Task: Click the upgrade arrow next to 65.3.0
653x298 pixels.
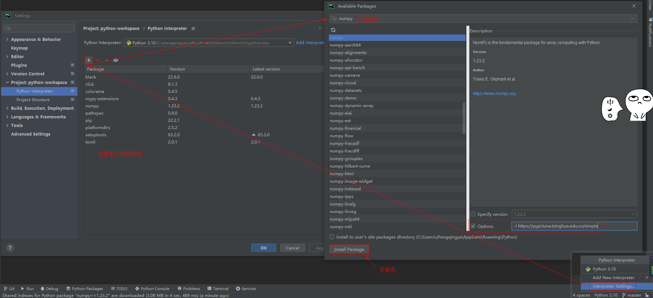Action: click(x=254, y=135)
